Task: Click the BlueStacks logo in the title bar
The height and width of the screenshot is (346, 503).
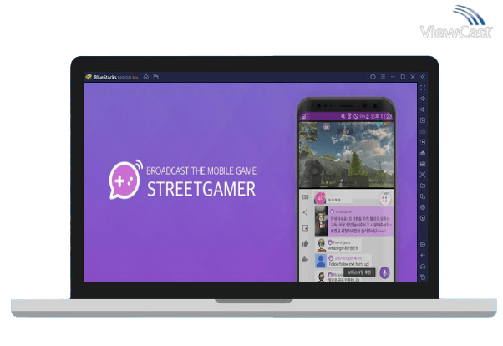Action: (89, 77)
